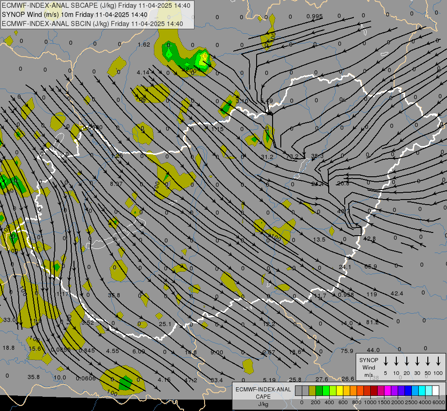Click the 'SYNOP Wind m/s' legend label

pyautogui.click(x=368, y=368)
